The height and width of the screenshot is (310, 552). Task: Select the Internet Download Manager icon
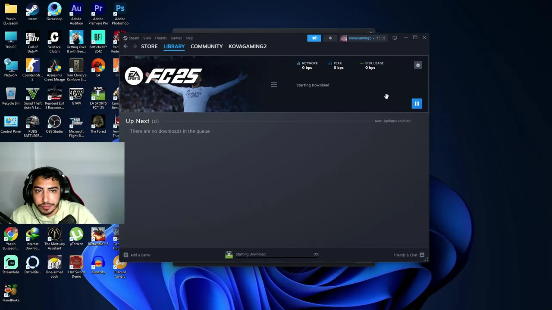32,239
